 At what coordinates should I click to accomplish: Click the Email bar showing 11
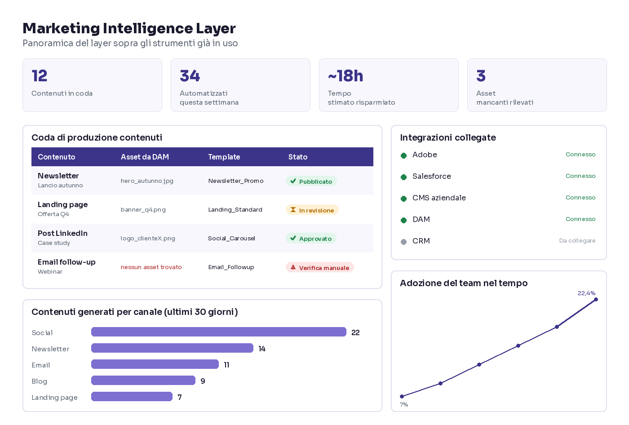click(155, 364)
